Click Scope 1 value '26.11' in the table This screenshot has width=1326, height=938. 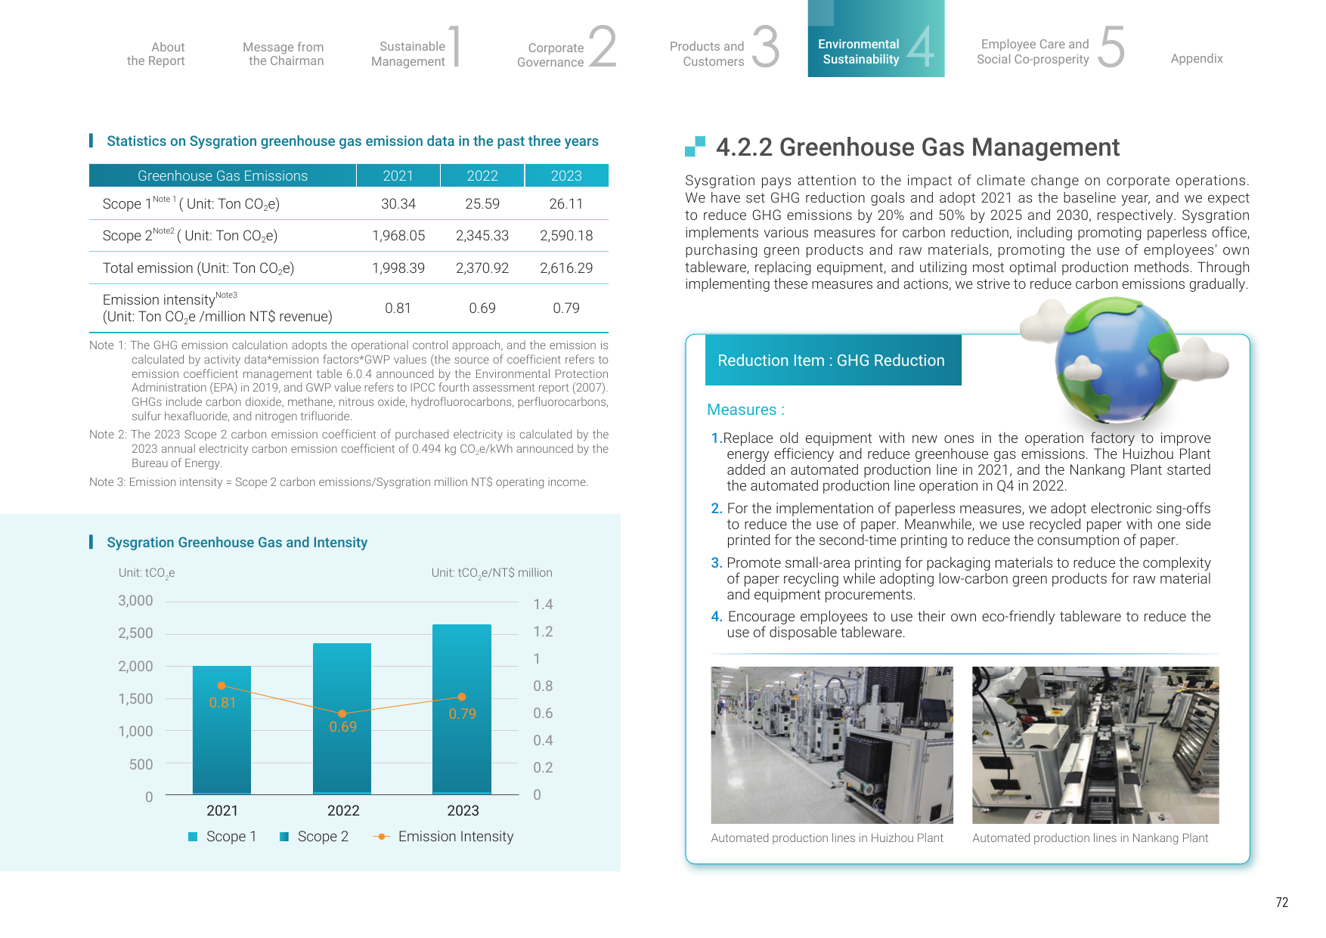[x=566, y=204]
